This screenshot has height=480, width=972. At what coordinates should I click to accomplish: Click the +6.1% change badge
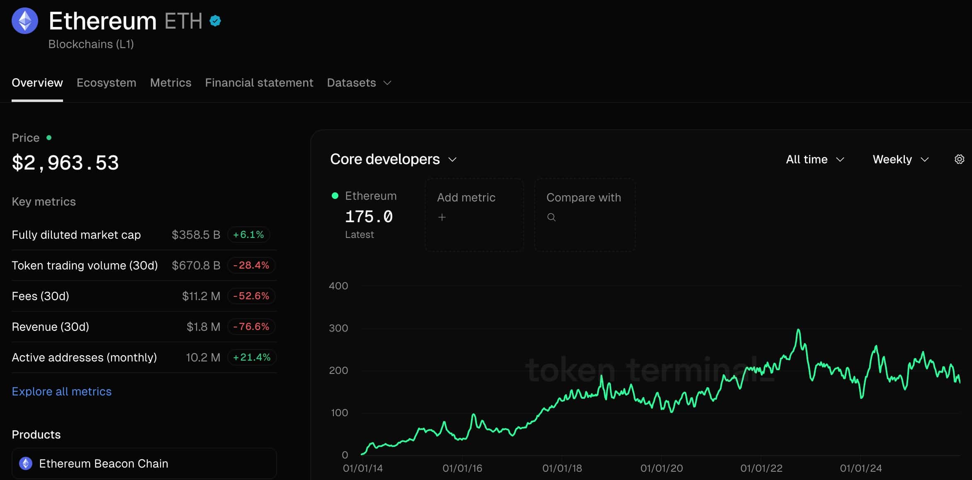tap(248, 235)
